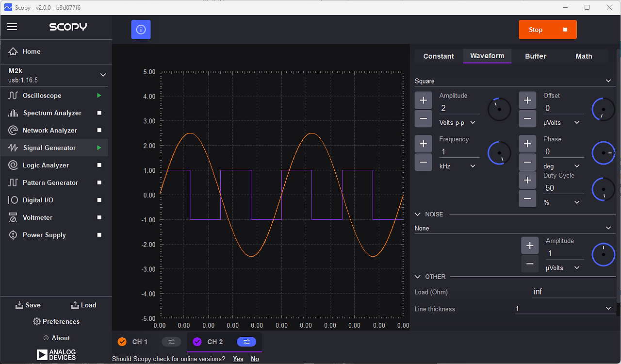Expand the M2k device dropdown arrow
The image size is (621, 364).
[x=103, y=75]
